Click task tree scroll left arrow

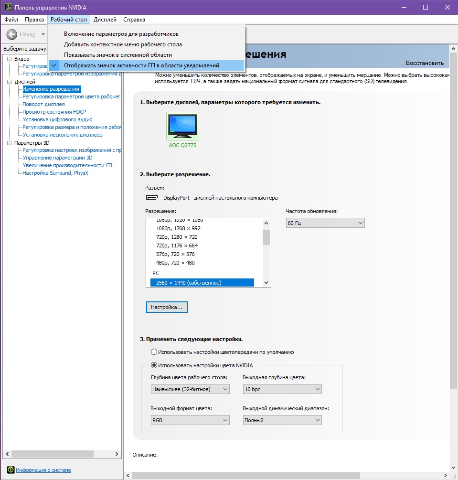click(7, 454)
